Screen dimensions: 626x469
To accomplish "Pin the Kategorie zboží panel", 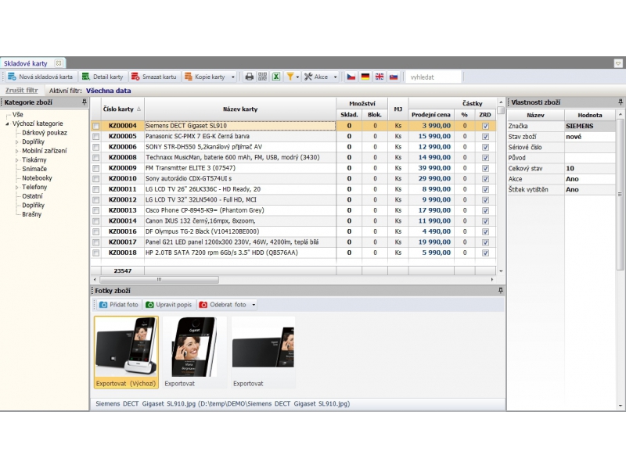I will click(x=84, y=102).
